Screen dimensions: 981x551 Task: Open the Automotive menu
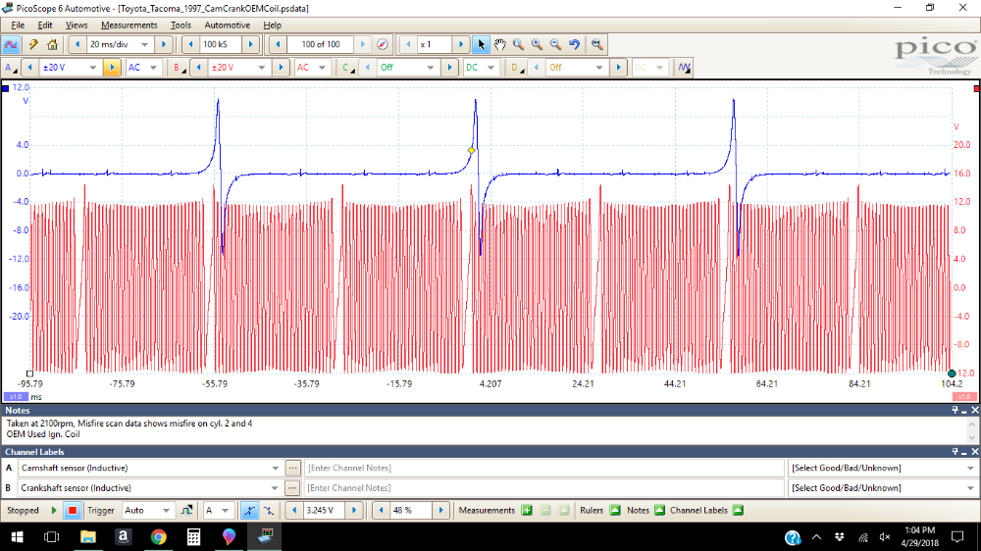(228, 25)
